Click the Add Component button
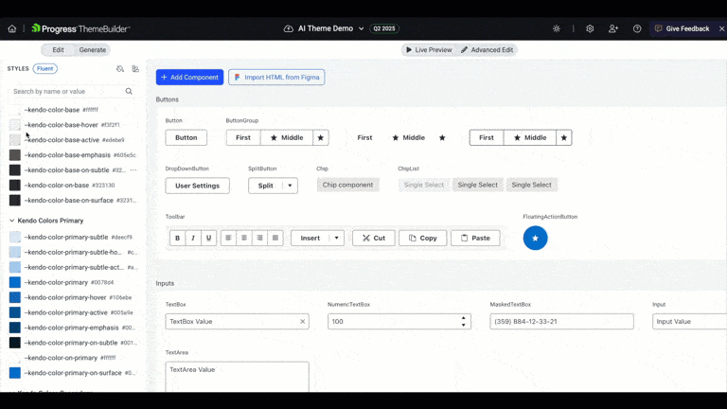 click(189, 77)
